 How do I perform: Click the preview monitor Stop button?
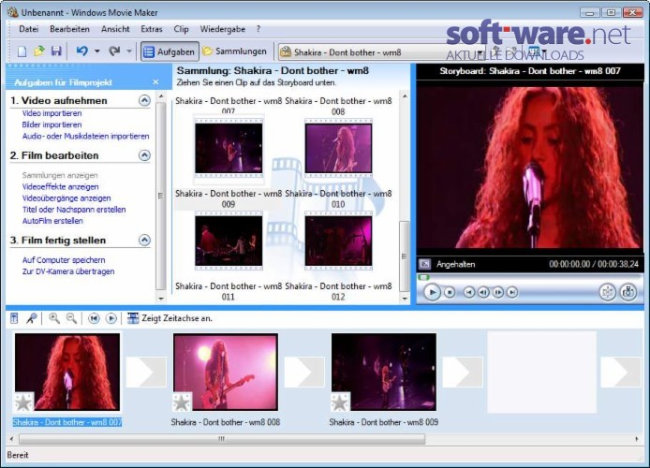pyautogui.click(x=450, y=292)
